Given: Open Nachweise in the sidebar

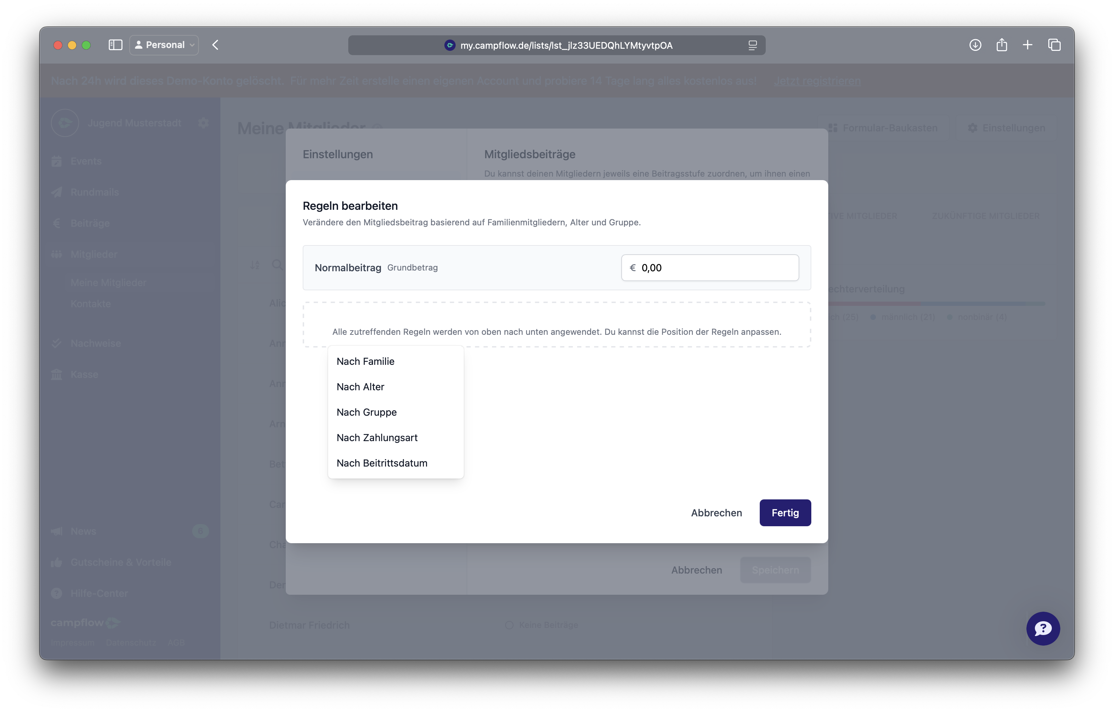Looking at the screenshot, I should (95, 343).
